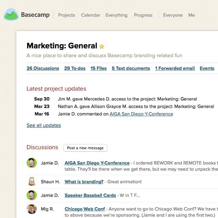Screen dimensions: 218x218
Task: Click the See all updates link
Action: point(44,125)
